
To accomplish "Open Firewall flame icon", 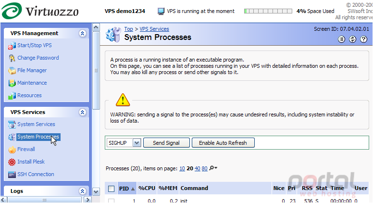I will click(x=12, y=150).
